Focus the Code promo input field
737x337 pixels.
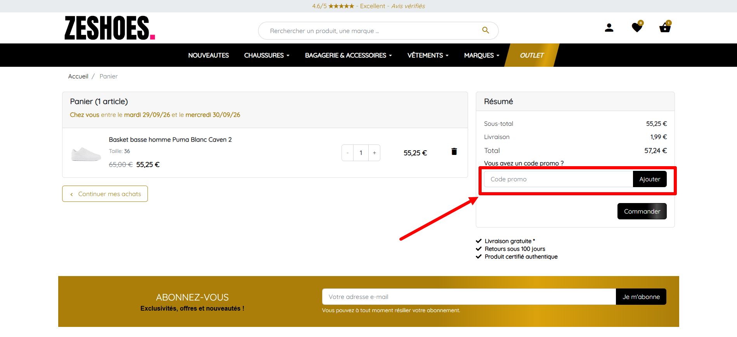coord(558,179)
